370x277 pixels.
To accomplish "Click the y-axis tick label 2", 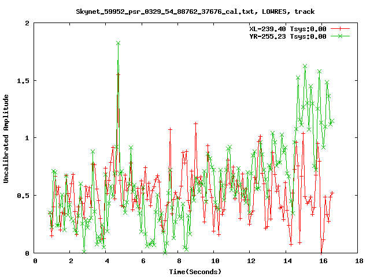I will pos(27,23).
